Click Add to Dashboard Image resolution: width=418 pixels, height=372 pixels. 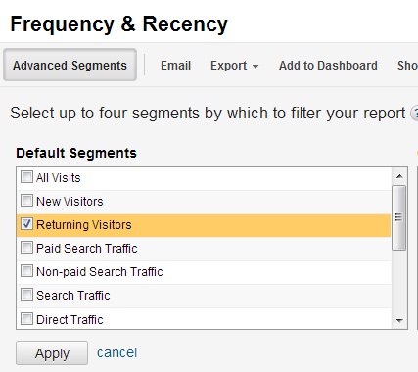click(328, 66)
